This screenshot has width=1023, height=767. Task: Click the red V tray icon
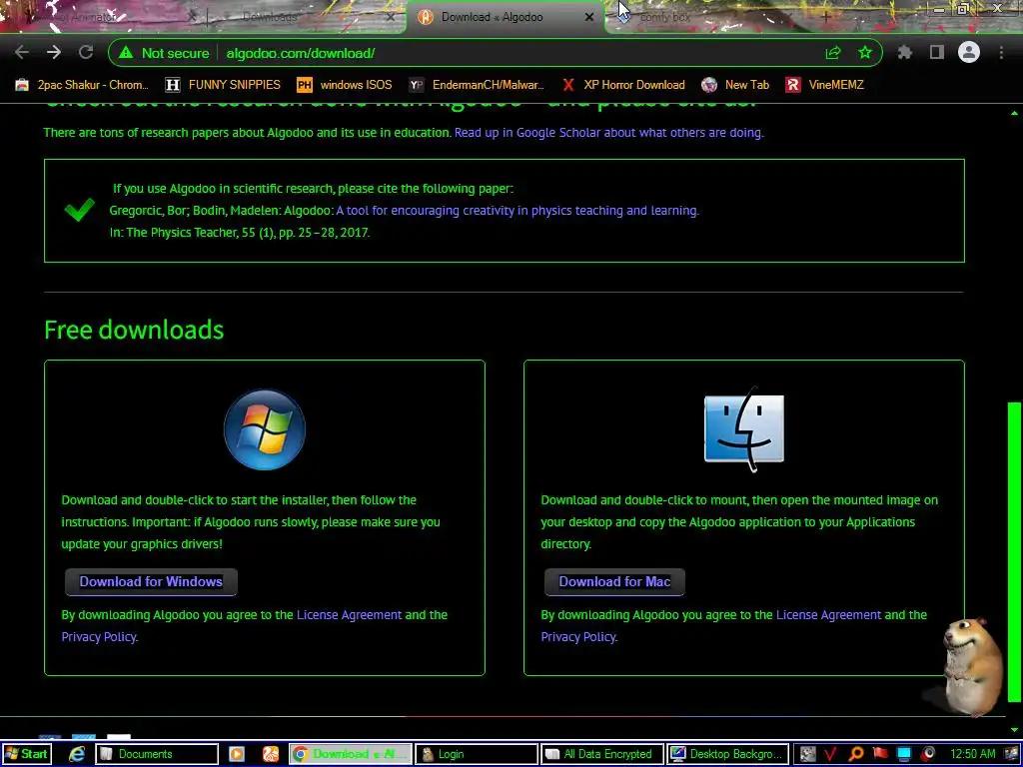tap(830, 754)
